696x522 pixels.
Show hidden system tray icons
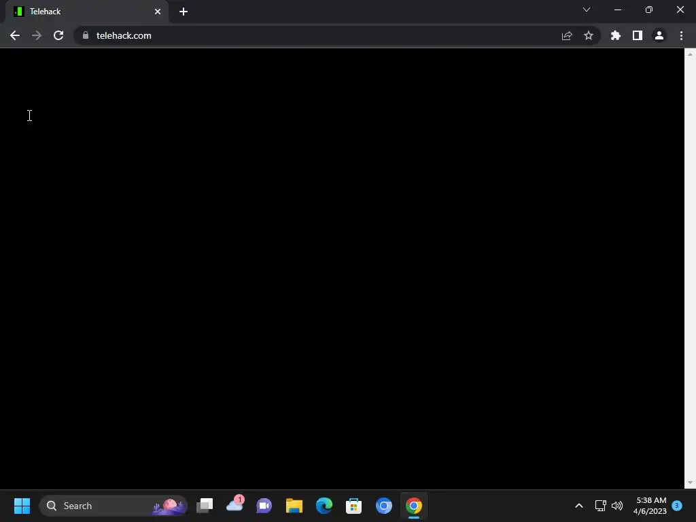pyautogui.click(x=579, y=506)
